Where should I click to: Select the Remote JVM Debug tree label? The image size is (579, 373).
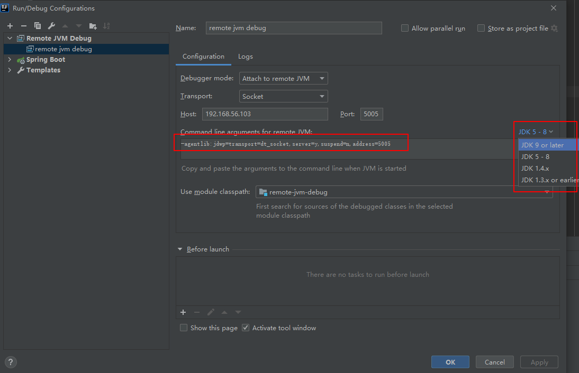59,39
